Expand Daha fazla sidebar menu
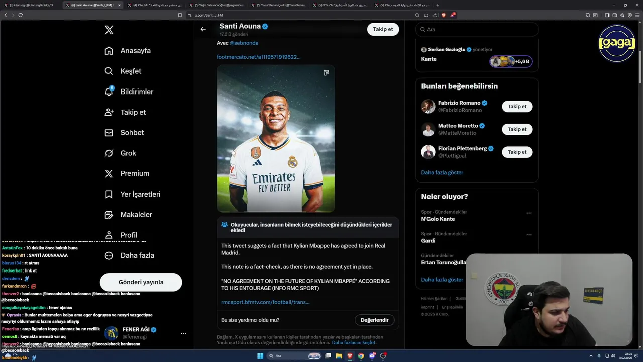The width and height of the screenshot is (643, 362). 129,255
